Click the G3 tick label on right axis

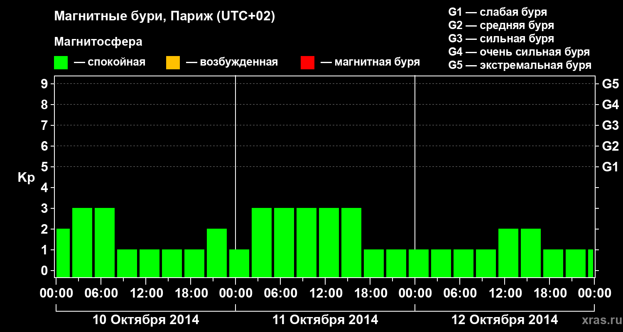[611, 125]
